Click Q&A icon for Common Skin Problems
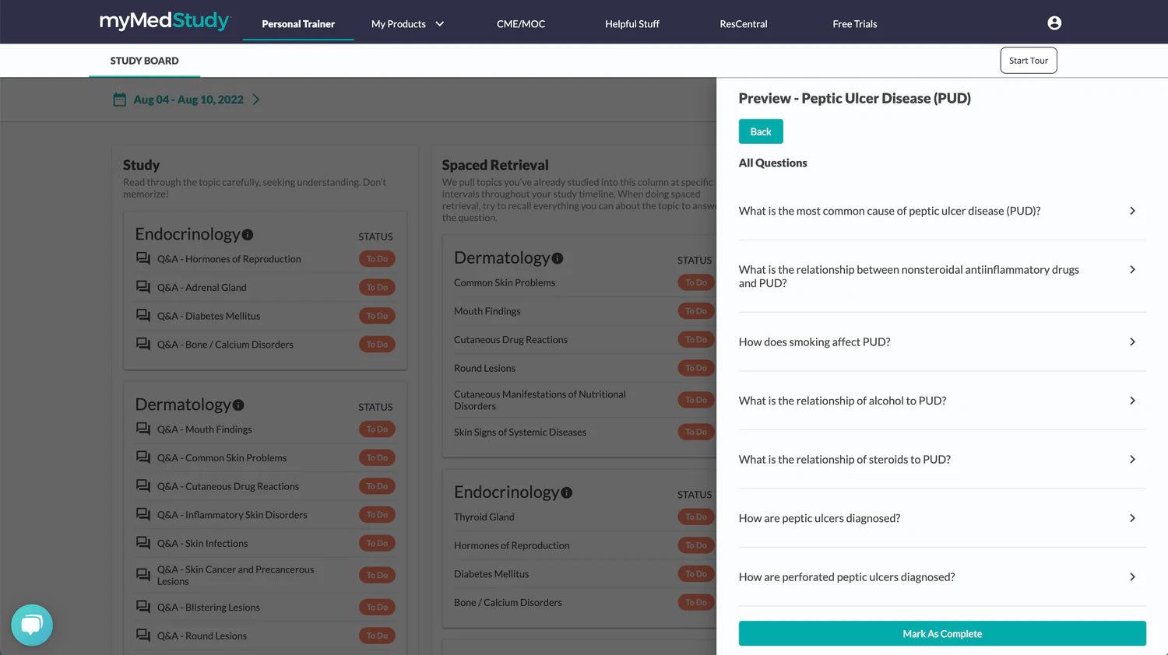The image size is (1168, 655). pos(143,457)
